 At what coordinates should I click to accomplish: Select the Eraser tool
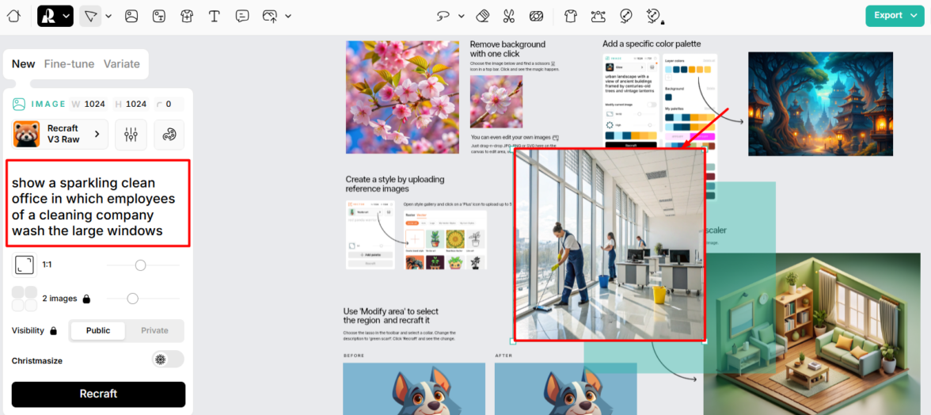[x=483, y=16]
